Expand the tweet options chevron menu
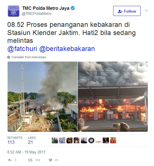The width and height of the screenshot is (154, 166). click(146, 11)
